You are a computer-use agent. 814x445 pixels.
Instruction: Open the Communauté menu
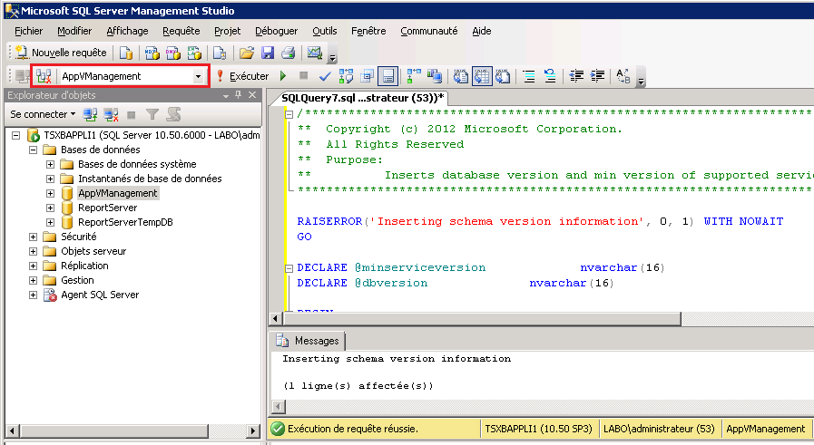(x=429, y=31)
